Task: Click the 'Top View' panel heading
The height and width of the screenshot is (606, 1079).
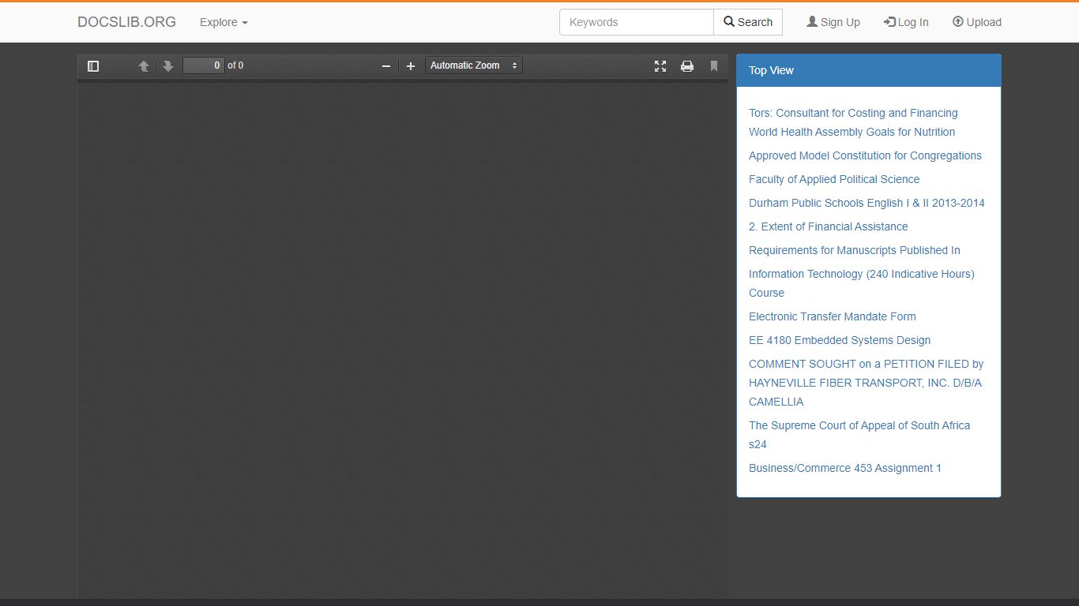Action: coord(869,70)
